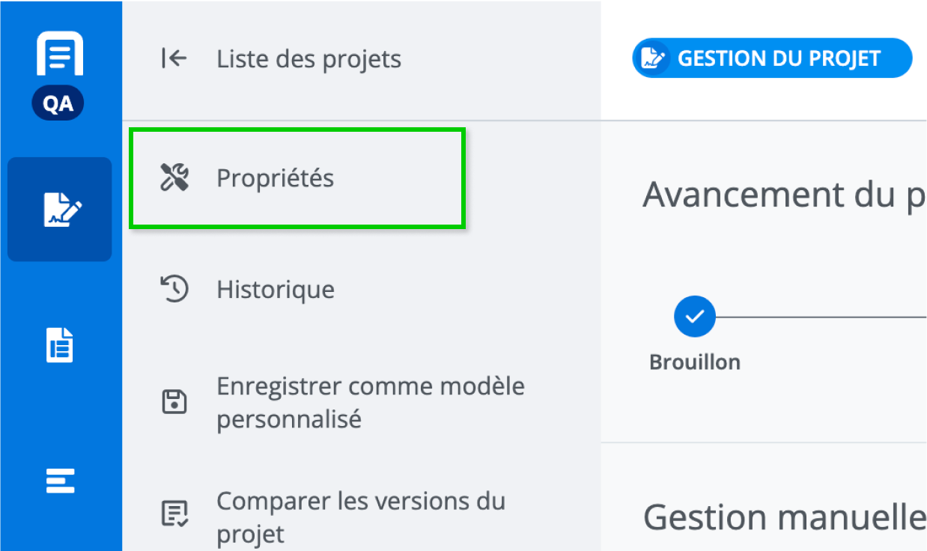Click the progress line after Brouillon step
Image resolution: width=927 pixels, height=551 pixels.
(x=820, y=317)
